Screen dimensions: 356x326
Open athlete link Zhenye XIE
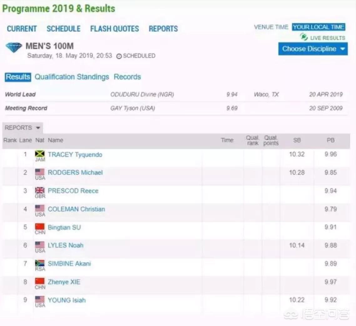tap(64, 282)
